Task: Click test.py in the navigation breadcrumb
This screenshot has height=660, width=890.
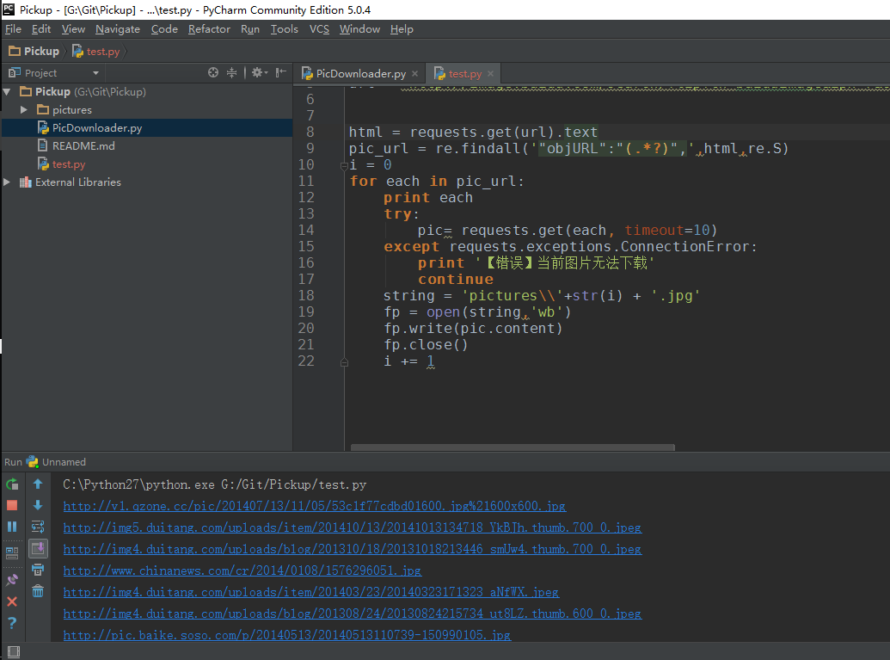Action: coord(96,51)
